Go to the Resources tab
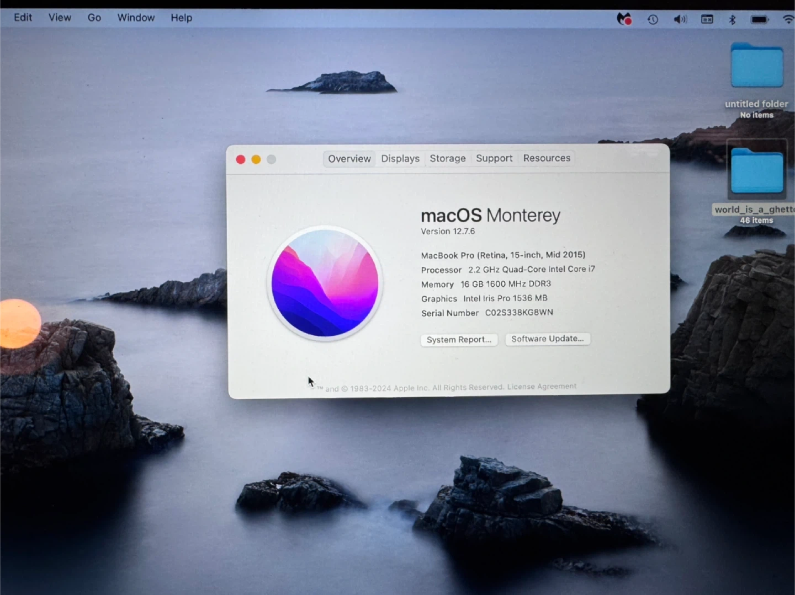Viewport: 795px width, 595px height. pos(547,158)
